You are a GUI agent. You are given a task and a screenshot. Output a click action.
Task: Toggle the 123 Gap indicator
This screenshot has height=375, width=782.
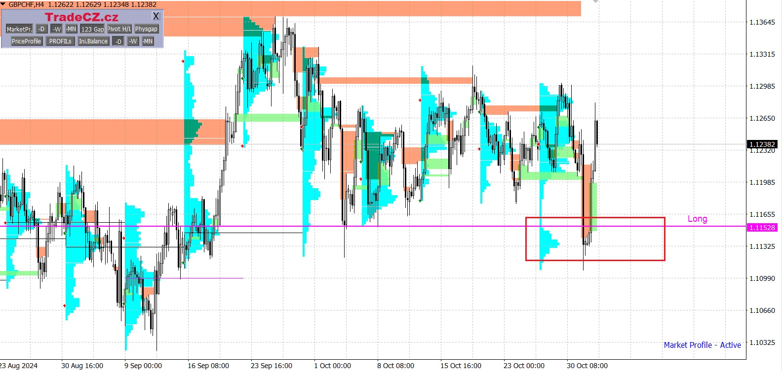[x=92, y=29]
